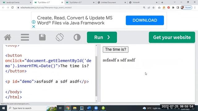Toggle dark mode contrast icon
Image resolution: width=198 pixels, height=111 pixels.
tap(77, 37)
